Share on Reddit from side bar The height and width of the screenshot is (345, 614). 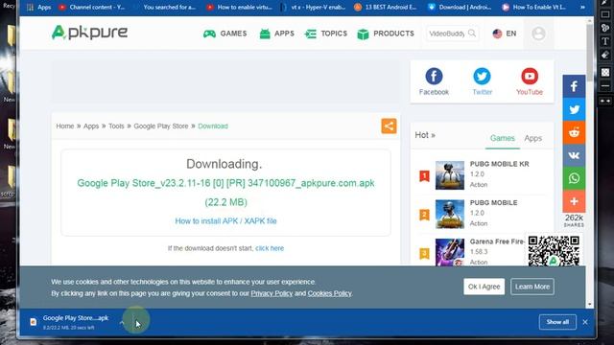pyautogui.click(x=574, y=132)
